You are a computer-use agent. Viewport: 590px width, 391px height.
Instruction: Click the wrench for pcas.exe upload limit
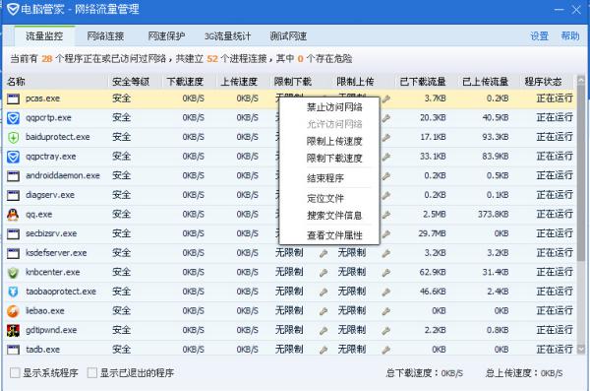(x=385, y=99)
